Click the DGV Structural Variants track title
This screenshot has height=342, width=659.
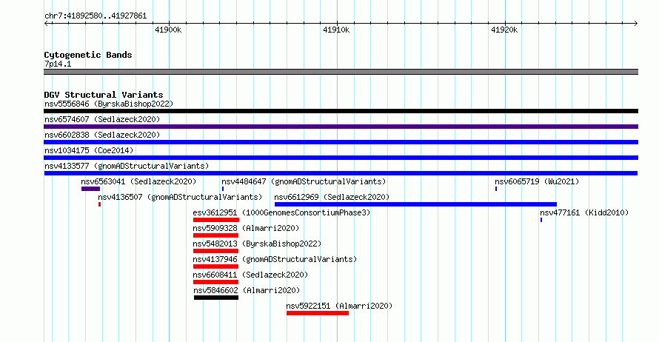tap(104, 95)
